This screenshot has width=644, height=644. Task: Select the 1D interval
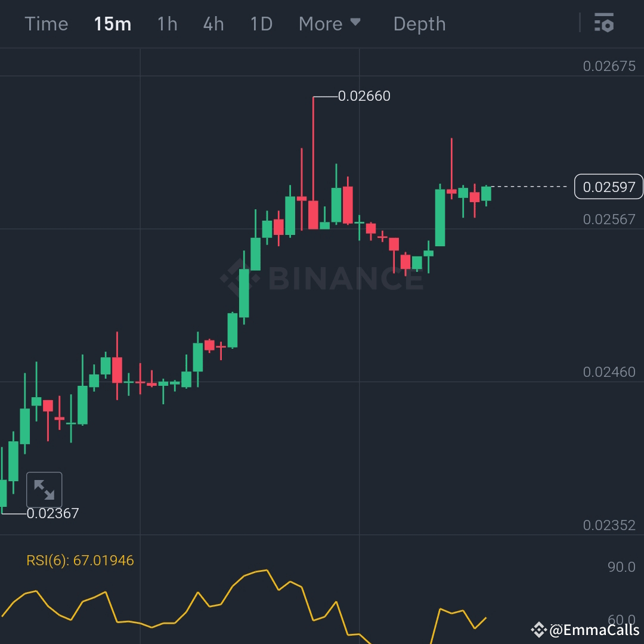(262, 24)
